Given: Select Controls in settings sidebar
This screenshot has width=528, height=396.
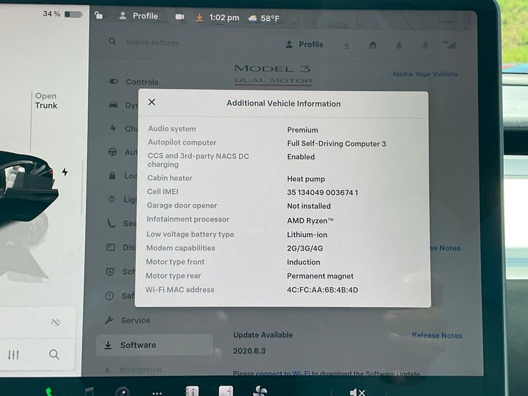Looking at the screenshot, I should click(x=141, y=82).
